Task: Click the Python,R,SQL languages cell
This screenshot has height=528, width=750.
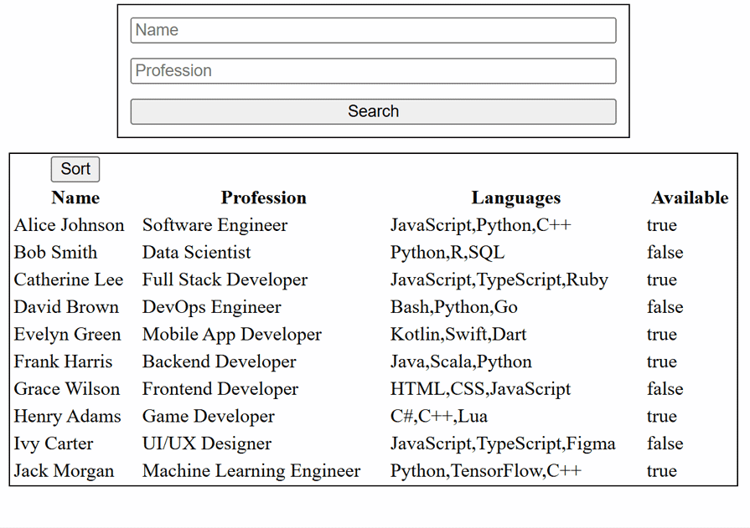Action: point(447,253)
